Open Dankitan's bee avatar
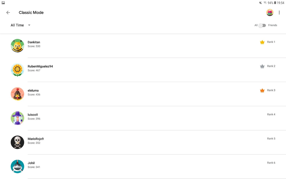The width and height of the screenshot is (286, 179). 17,45
